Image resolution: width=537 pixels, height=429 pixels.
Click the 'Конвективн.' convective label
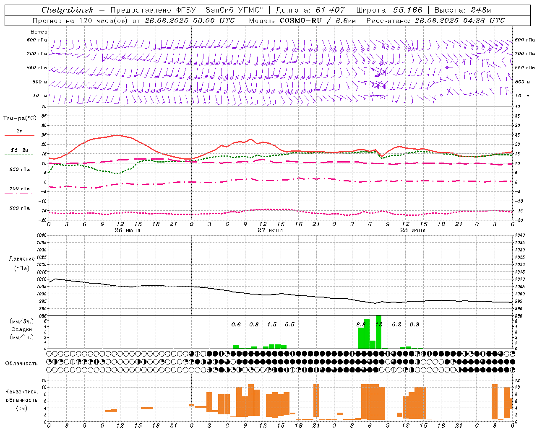pyautogui.click(x=22, y=392)
